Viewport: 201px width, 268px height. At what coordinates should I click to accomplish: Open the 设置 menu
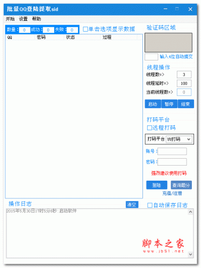pyautogui.click(x=23, y=19)
